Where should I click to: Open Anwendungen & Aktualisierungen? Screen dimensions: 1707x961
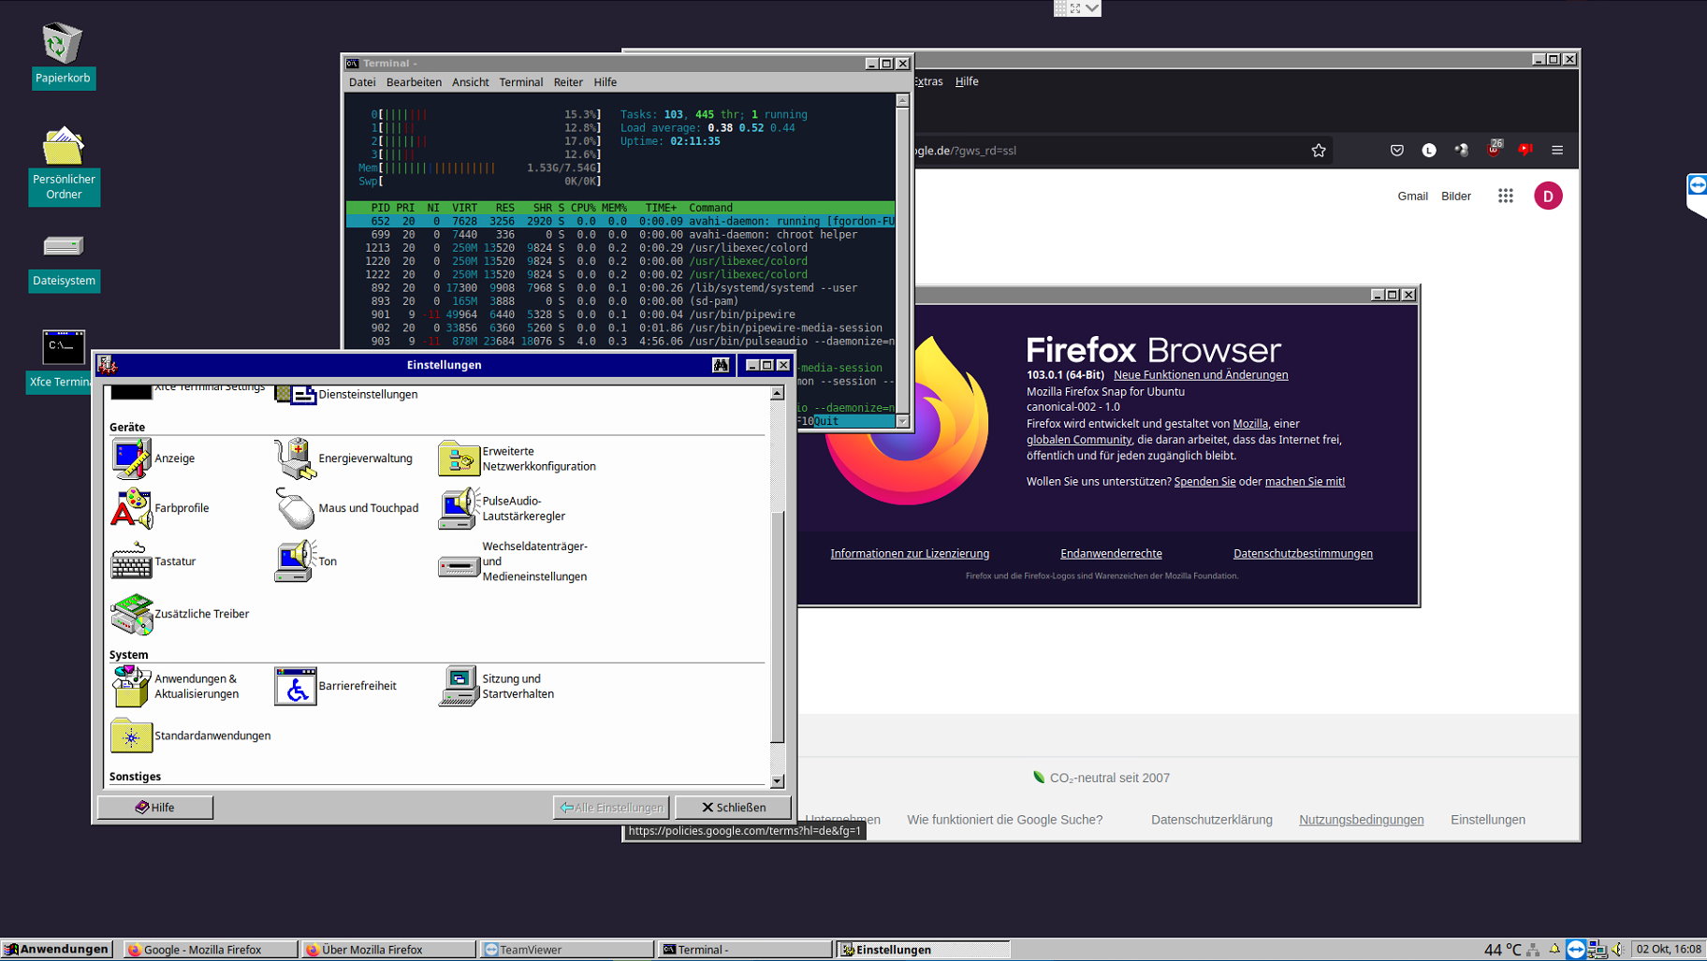(175, 686)
